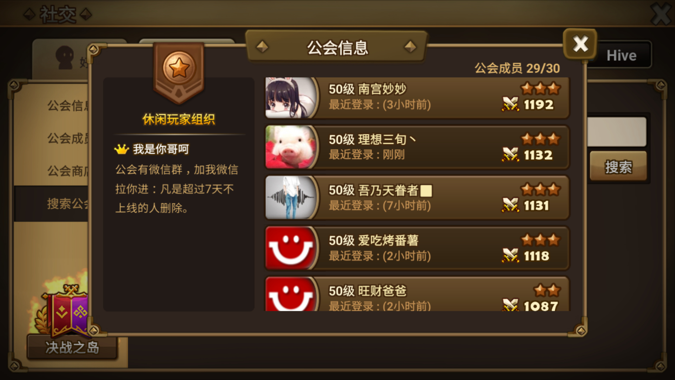This screenshot has width=675, height=380.
Task: Open the Hive tab
Action: [622, 55]
